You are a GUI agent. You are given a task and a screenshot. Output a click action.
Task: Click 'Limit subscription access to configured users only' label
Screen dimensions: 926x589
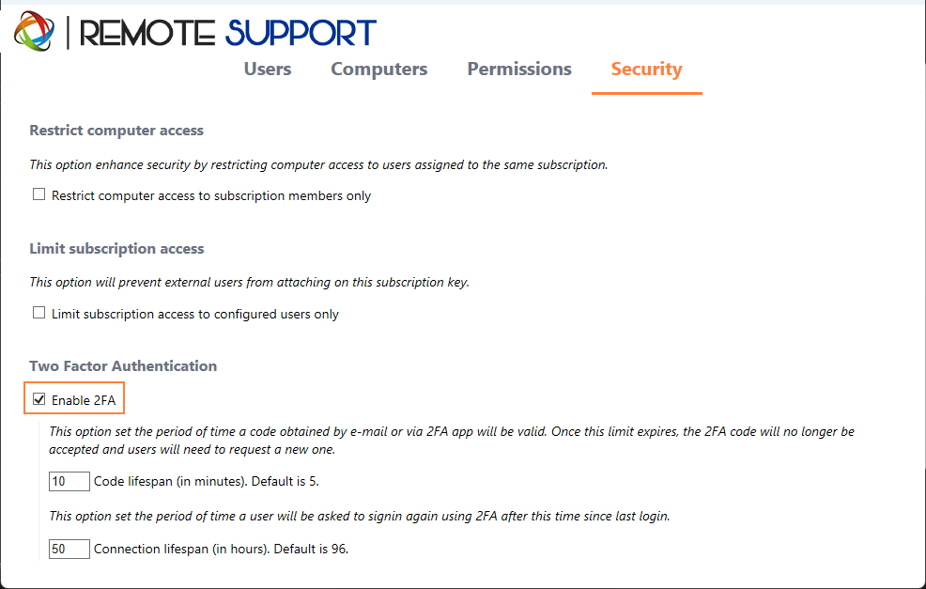tap(195, 314)
